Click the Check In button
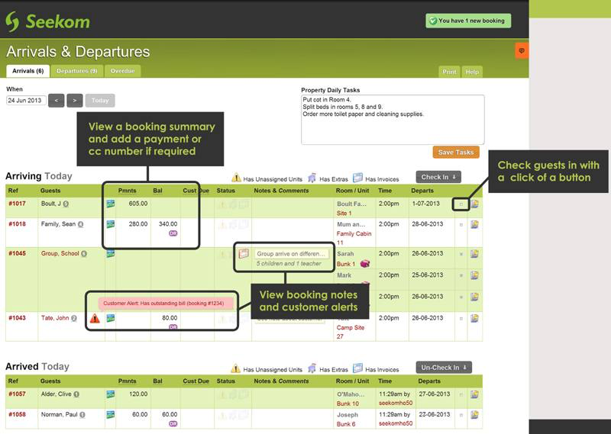The width and height of the screenshot is (611, 434). pos(438,177)
